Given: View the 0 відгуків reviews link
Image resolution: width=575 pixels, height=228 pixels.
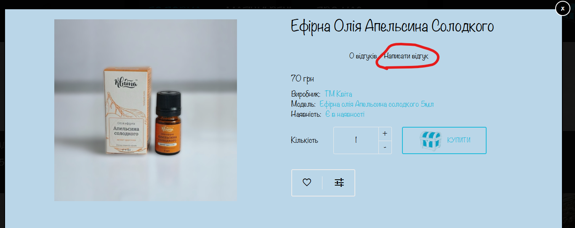Looking at the screenshot, I should (x=363, y=56).
